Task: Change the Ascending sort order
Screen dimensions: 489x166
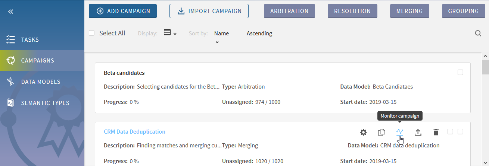Action: [259, 33]
